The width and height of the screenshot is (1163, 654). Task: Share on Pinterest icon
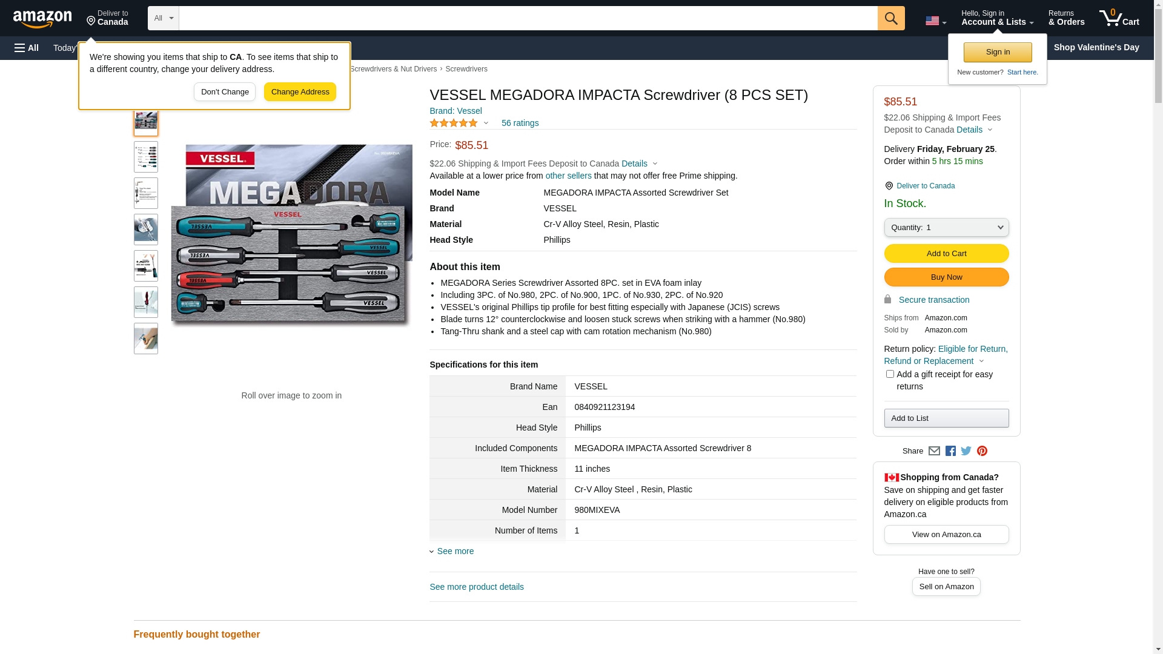[982, 451]
